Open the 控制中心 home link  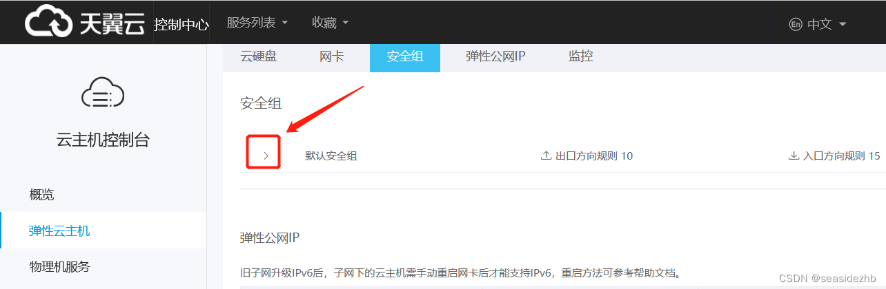point(181,25)
